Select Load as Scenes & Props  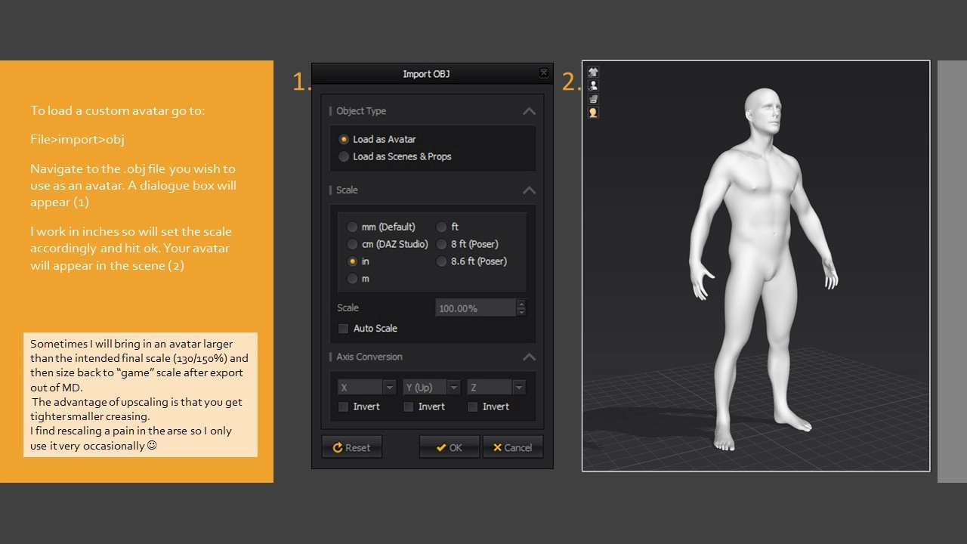pyautogui.click(x=344, y=156)
